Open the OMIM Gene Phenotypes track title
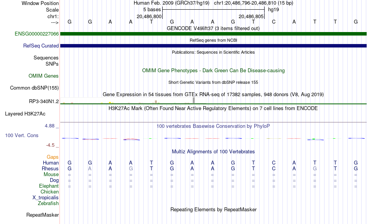 pyautogui.click(x=213, y=70)
